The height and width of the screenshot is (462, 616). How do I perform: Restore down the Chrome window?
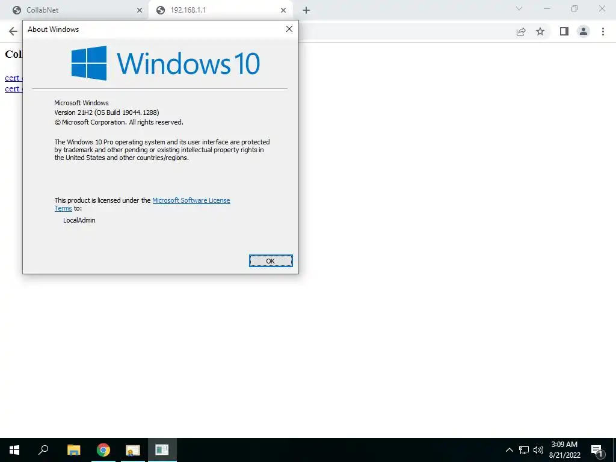click(x=574, y=8)
